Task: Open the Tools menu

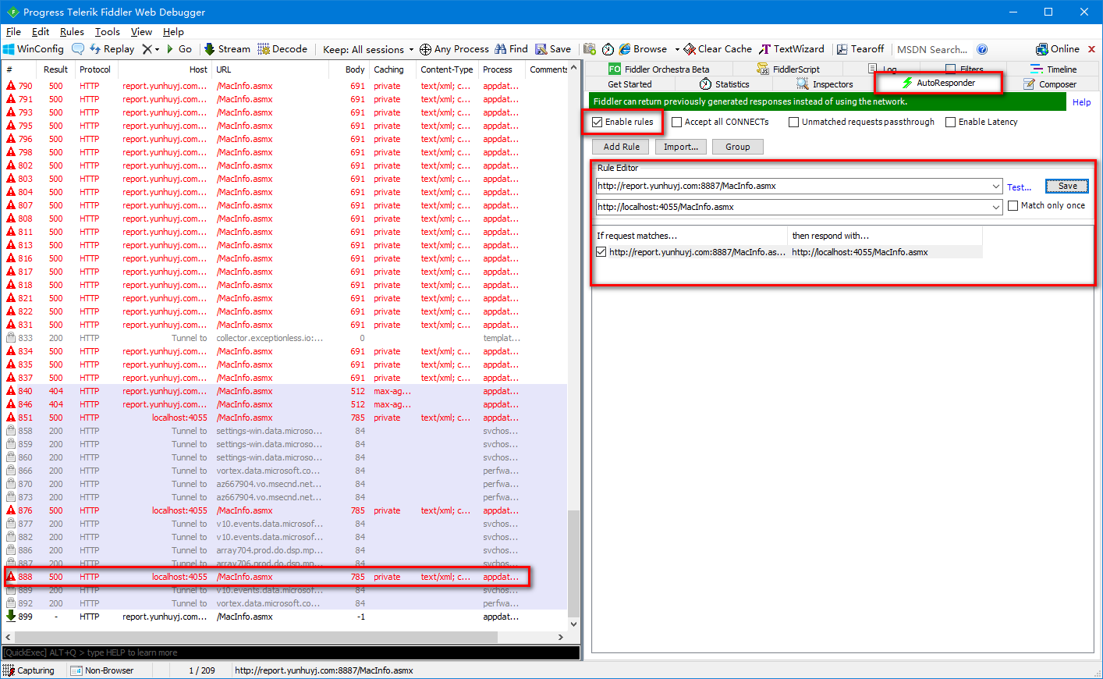Action: [108, 32]
